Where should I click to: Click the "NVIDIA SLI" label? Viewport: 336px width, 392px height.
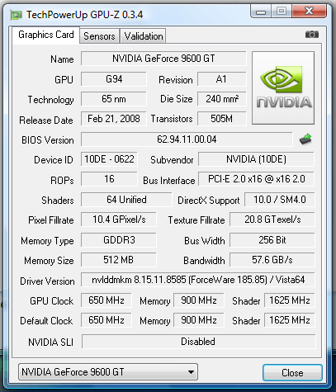[51, 342]
